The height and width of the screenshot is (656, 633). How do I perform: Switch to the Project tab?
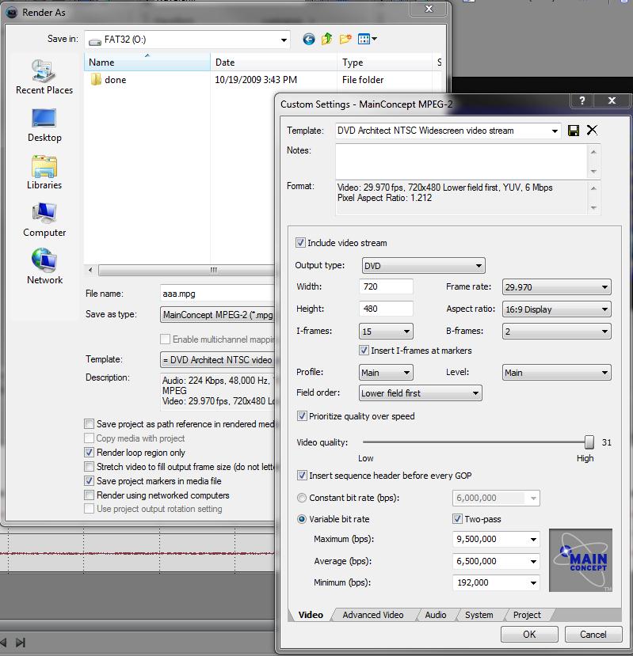click(527, 615)
